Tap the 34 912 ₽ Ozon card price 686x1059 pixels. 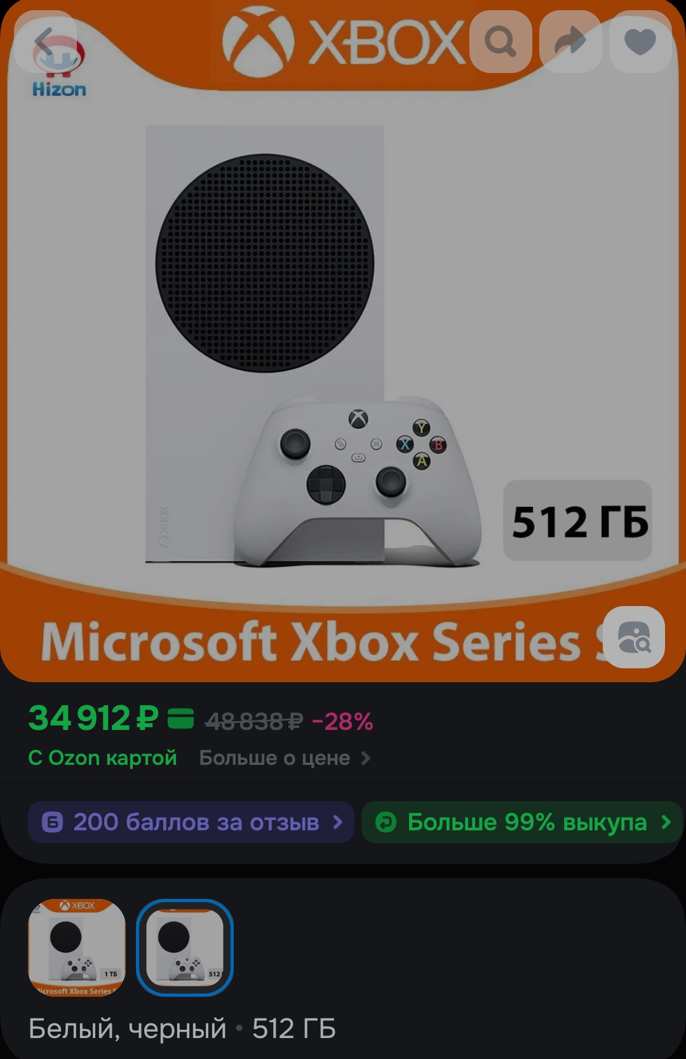tap(93, 719)
